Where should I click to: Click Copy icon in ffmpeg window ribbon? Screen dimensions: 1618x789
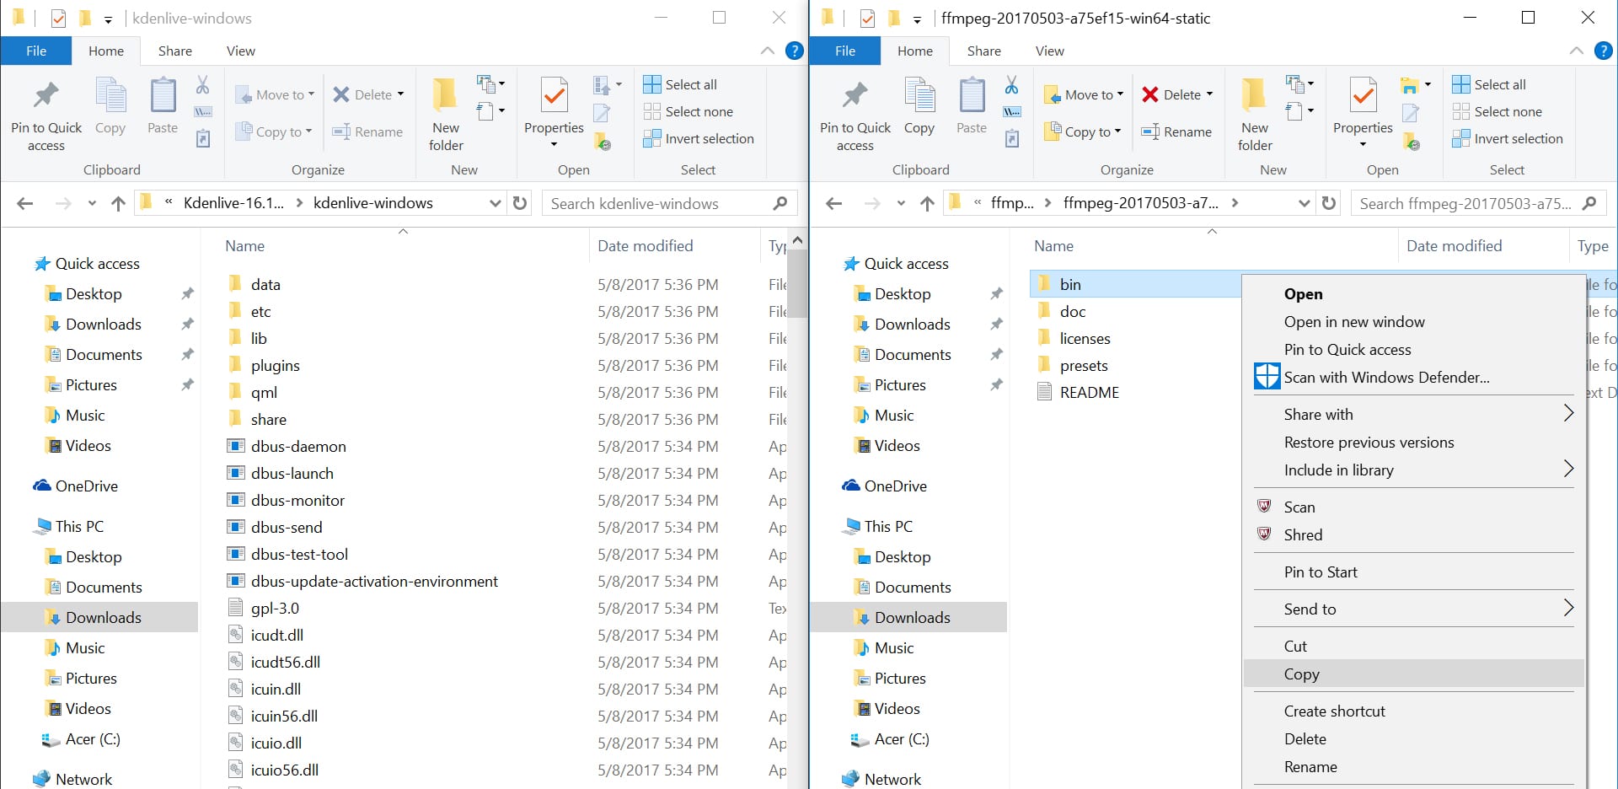tap(919, 95)
